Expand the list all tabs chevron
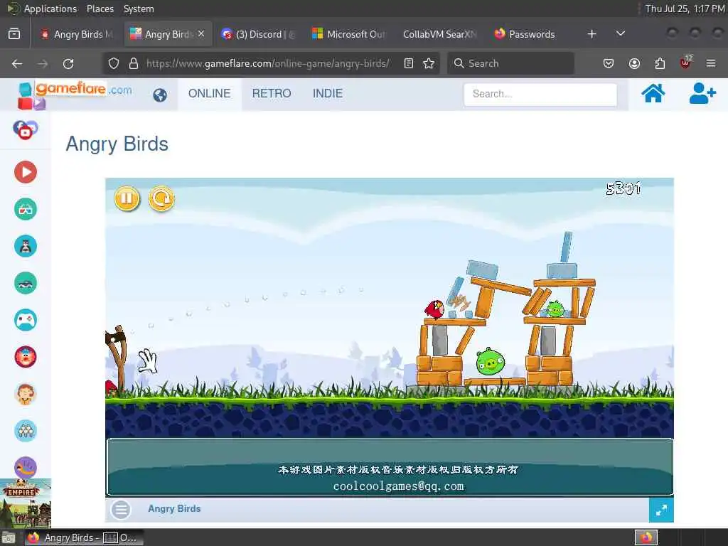The width and height of the screenshot is (728, 546). coord(620,34)
